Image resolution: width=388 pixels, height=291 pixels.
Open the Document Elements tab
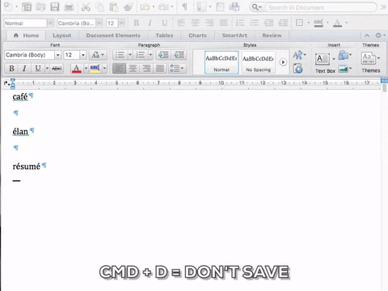pyautogui.click(x=113, y=36)
